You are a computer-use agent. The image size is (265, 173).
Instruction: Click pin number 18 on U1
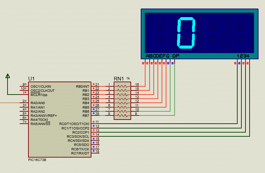[x=97, y=151]
